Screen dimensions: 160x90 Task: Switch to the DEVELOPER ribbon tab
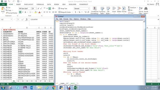point(72,4)
